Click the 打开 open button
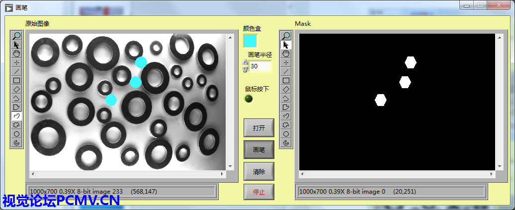 (x=259, y=128)
